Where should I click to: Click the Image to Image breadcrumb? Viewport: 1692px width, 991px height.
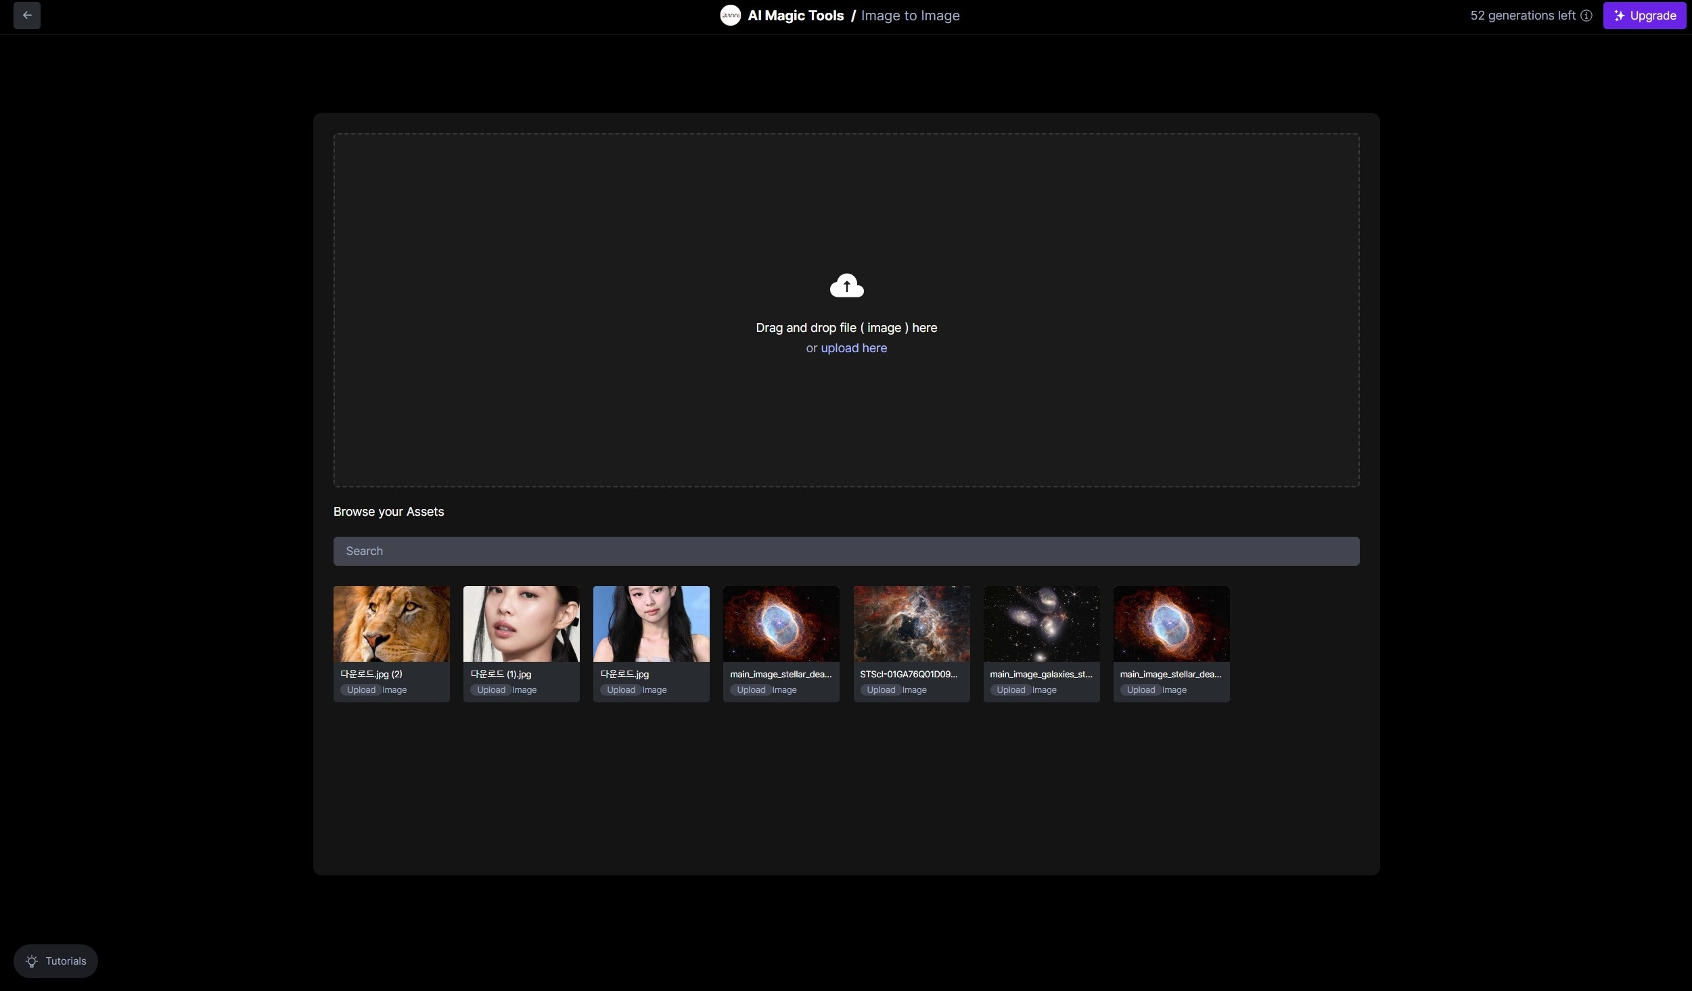[910, 16]
